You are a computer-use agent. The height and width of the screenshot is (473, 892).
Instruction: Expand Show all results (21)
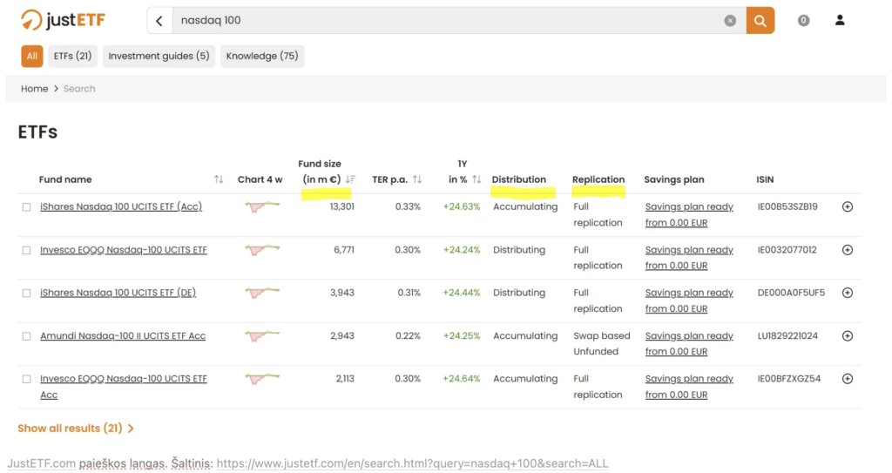click(x=76, y=428)
